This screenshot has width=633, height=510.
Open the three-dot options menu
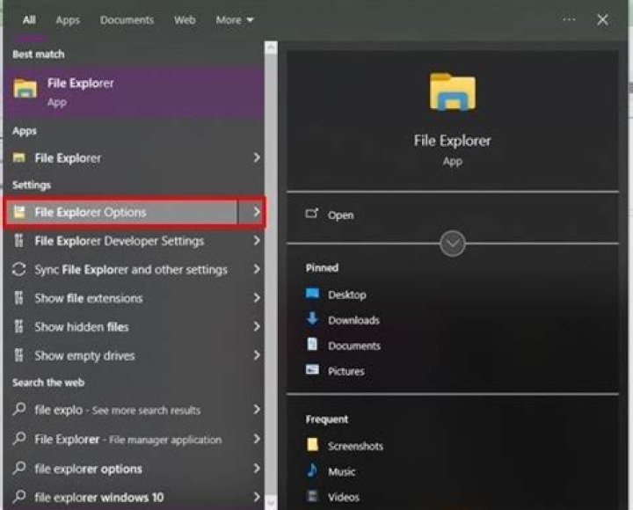569,19
